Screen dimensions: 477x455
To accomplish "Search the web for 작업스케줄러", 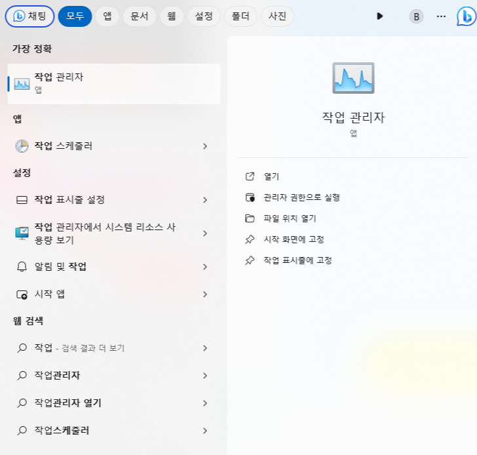I will pyautogui.click(x=114, y=430).
